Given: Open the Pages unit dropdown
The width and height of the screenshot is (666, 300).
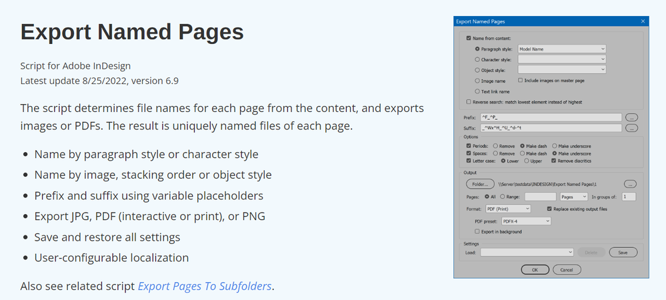Looking at the screenshot, I should click(574, 197).
